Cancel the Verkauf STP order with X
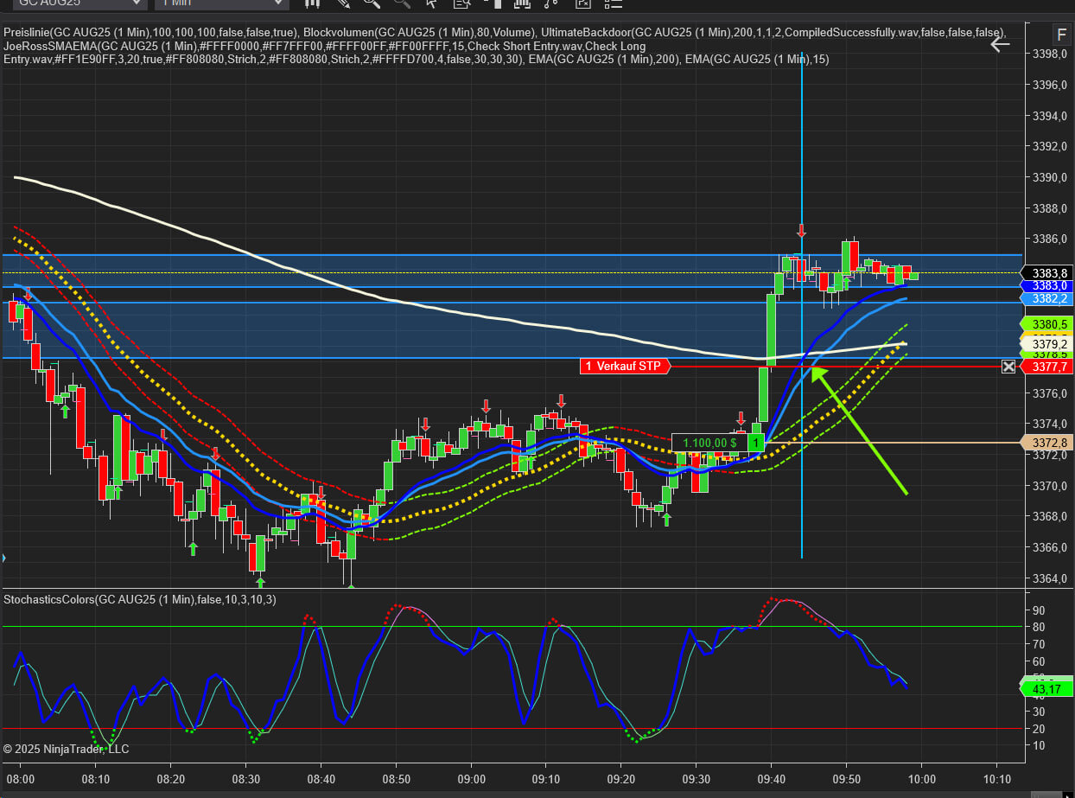This screenshot has width=1075, height=798. click(1008, 367)
